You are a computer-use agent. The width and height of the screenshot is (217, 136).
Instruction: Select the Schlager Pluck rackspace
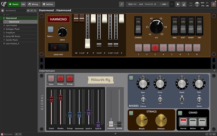[x=19, y=29]
